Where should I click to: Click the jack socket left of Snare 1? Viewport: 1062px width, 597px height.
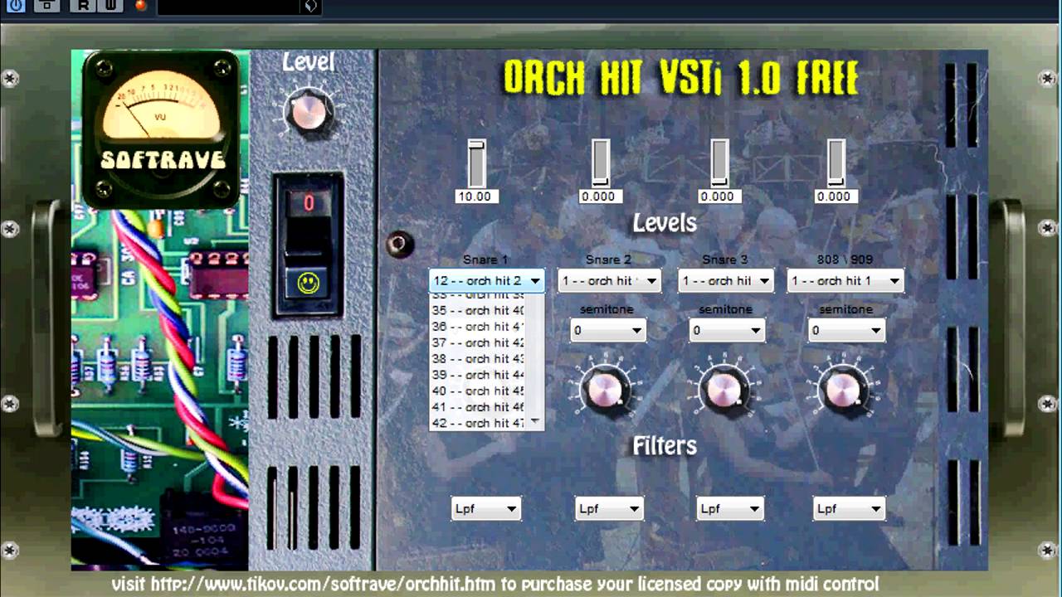click(x=399, y=244)
